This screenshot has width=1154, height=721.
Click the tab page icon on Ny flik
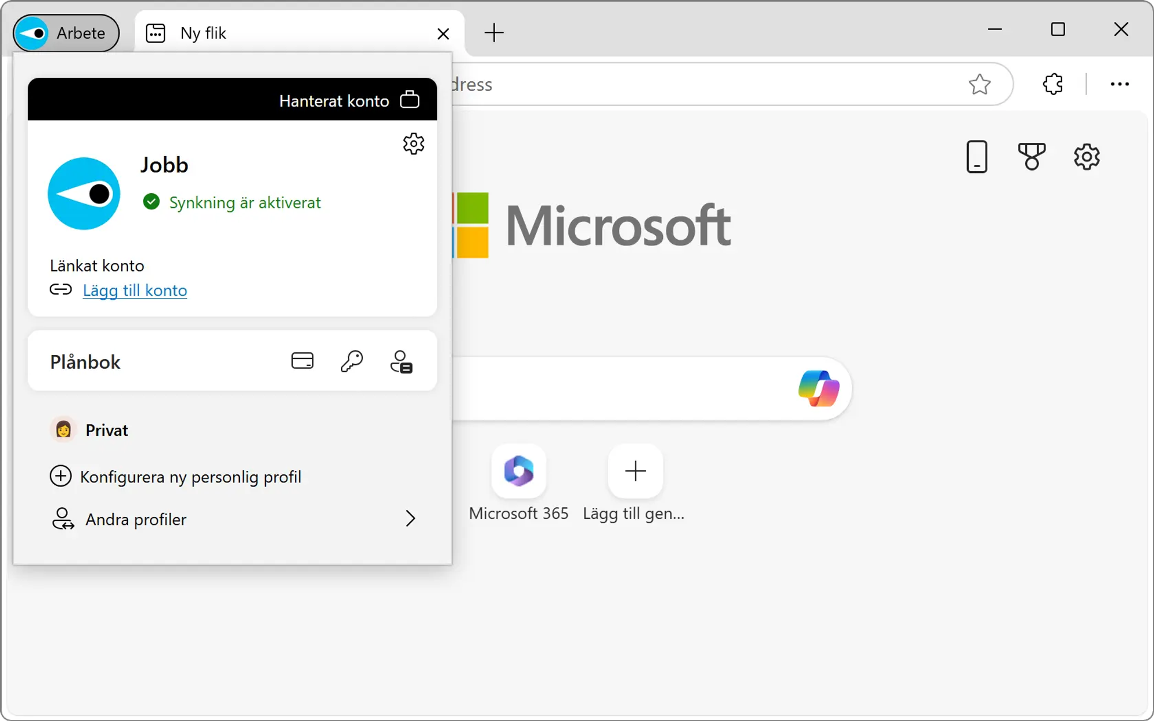click(156, 33)
